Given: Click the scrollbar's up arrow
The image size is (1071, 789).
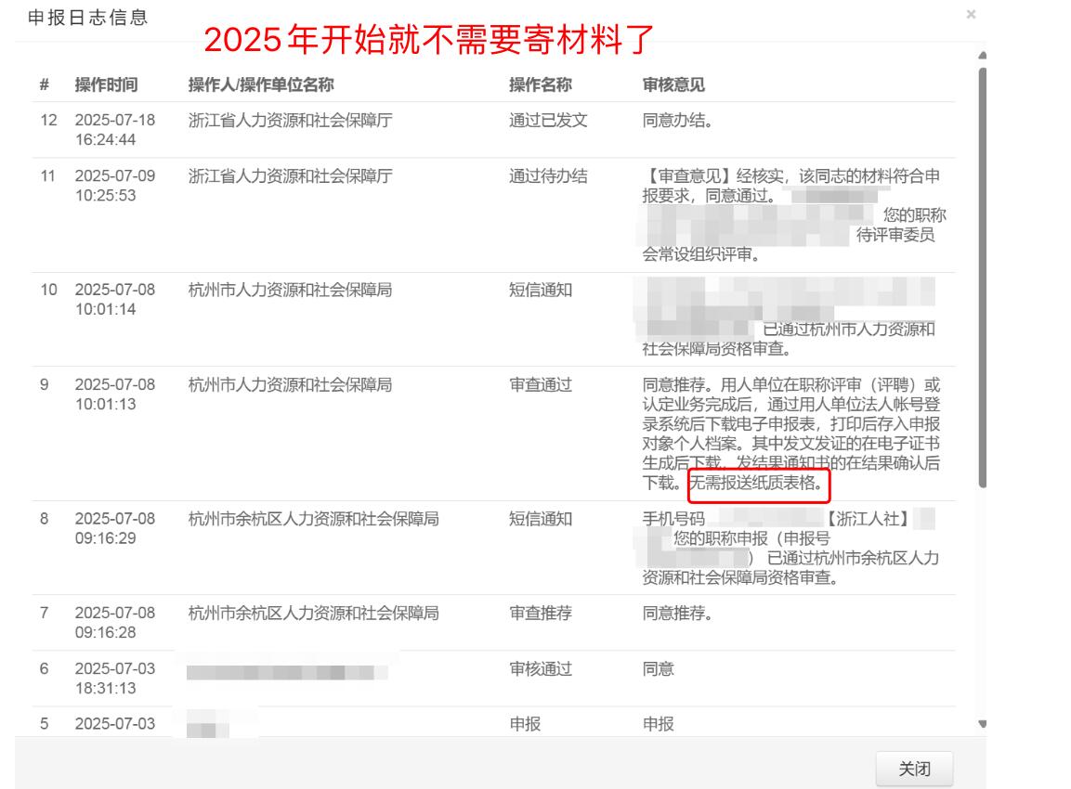Looking at the screenshot, I should coord(983,56).
